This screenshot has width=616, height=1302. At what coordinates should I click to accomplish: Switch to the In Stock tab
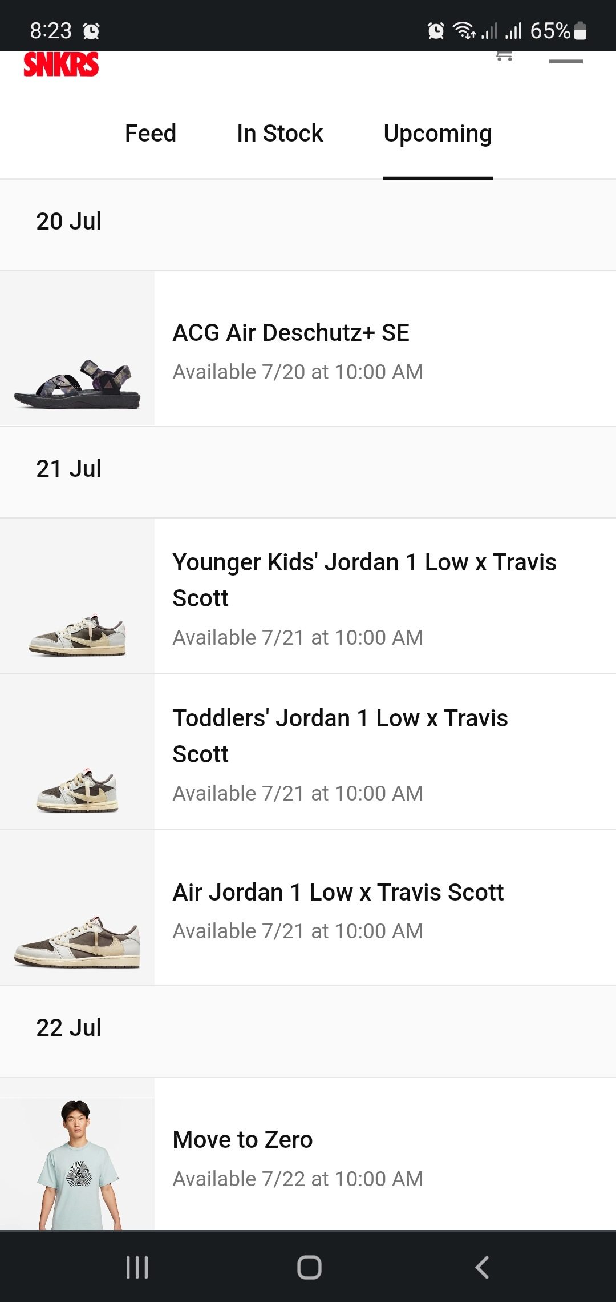tap(279, 134)
